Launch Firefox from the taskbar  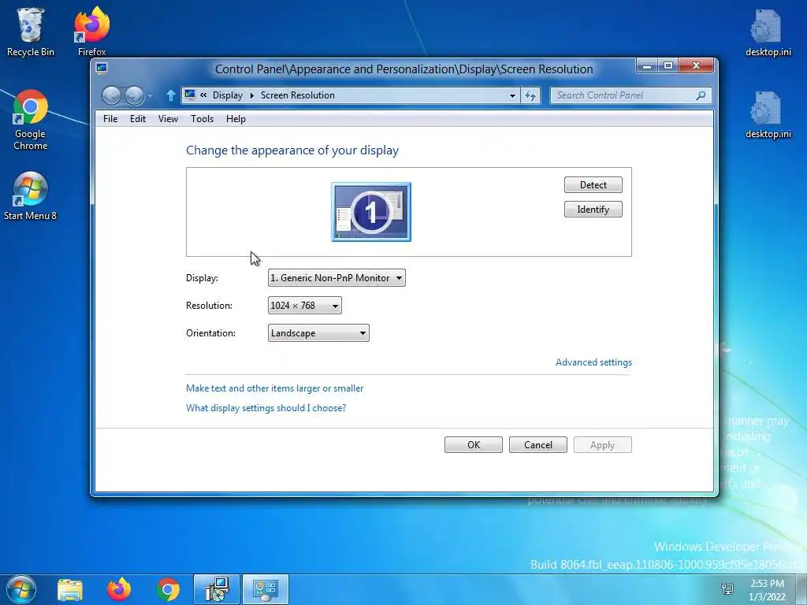(119, 589)
